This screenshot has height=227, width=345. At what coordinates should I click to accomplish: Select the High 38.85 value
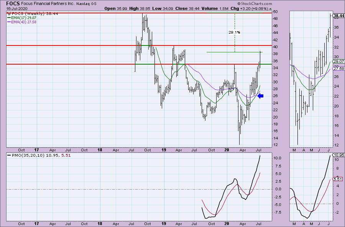(x=140, y=8)
